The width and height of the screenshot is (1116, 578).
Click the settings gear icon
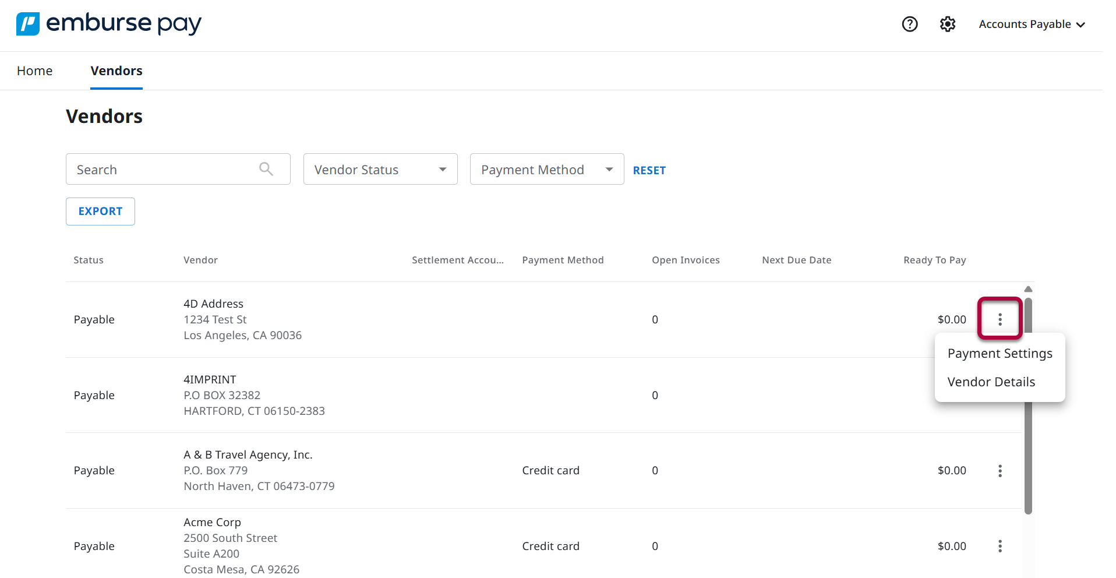click(947, 24)
